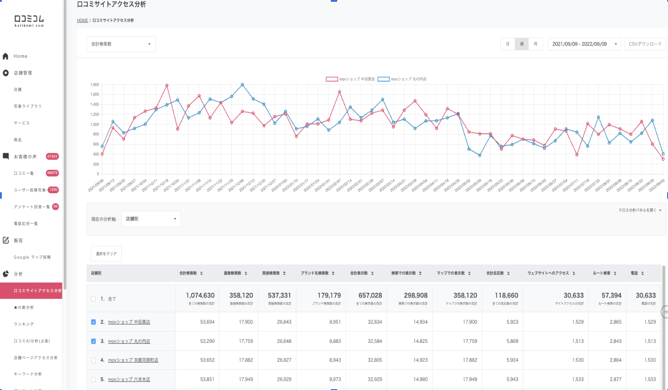Toggle movショップ 丸の内店 blue legend swatch
This screenshot has width=668, height=390.
[x=383, y=79]
